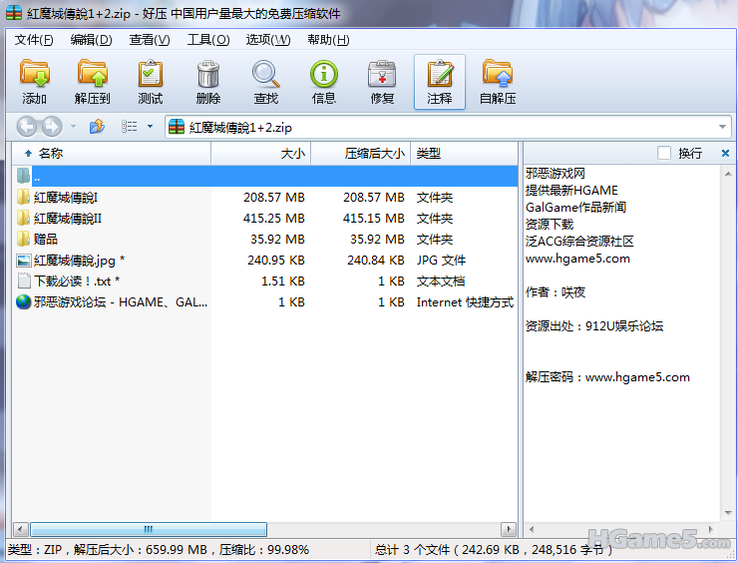Viewport: 738px width, 563px height.
Task: Click the archive icon in the address bar
Action: [177, 127]
